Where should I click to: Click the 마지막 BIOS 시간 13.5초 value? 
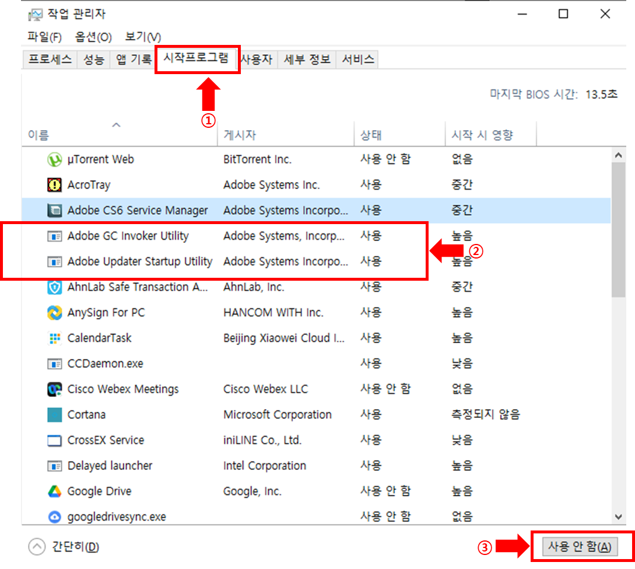(x=601, y=95)
